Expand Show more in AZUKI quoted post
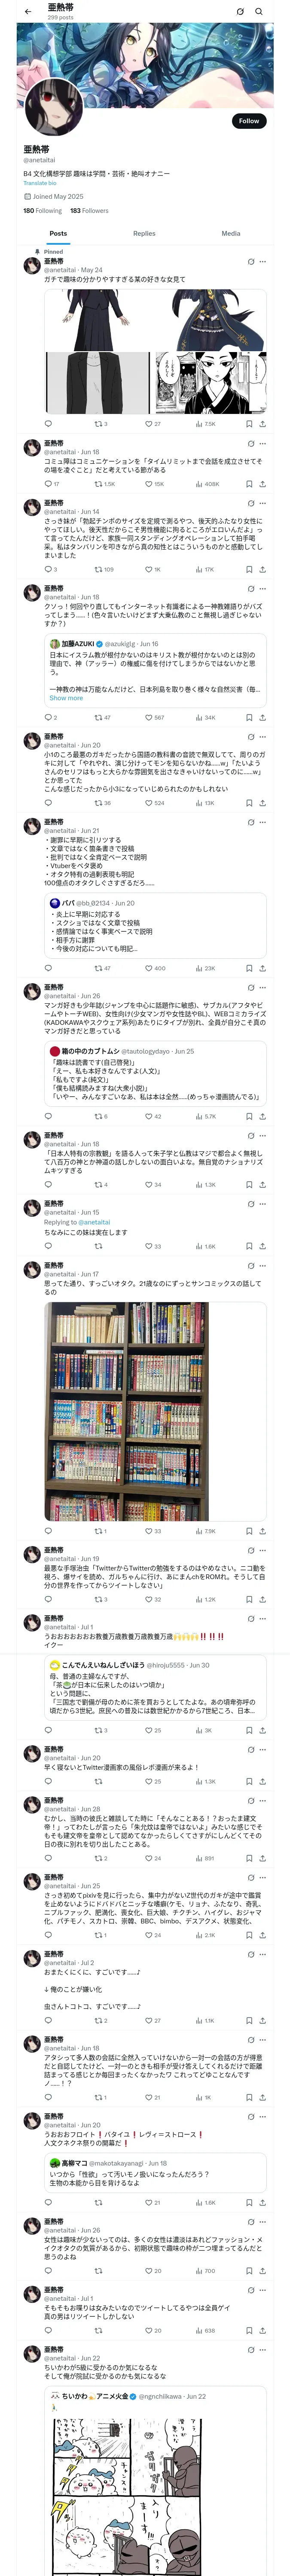290x2576 pixels. click(66, 698)
